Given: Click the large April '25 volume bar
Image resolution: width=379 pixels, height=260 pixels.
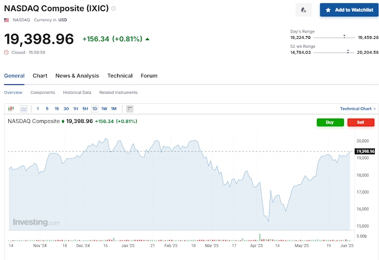Looking at the screenshot, I should point(260,238).
